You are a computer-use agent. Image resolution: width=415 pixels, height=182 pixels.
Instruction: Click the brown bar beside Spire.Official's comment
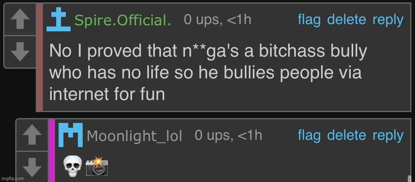[39, 57]
